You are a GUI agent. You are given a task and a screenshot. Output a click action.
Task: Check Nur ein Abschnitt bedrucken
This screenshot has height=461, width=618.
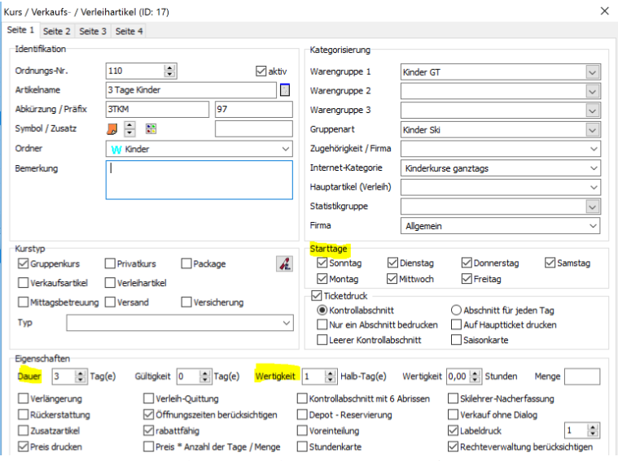coord(322,324)
